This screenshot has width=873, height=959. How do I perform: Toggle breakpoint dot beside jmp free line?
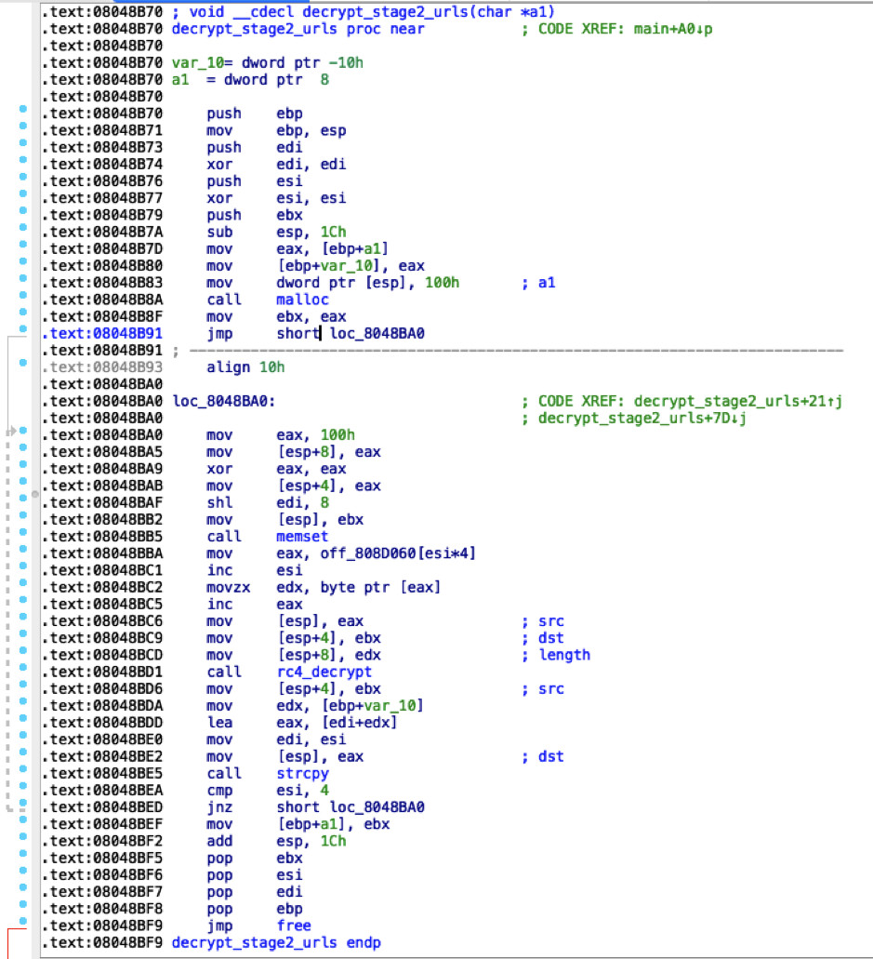click(x=23, y=921)
